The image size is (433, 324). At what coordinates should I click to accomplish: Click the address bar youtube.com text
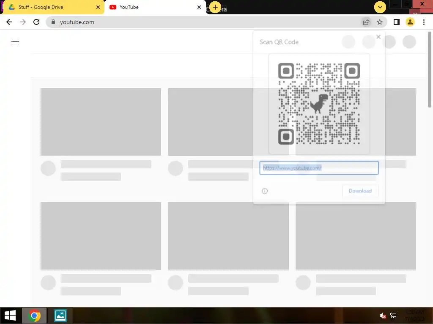click(77, 22)
